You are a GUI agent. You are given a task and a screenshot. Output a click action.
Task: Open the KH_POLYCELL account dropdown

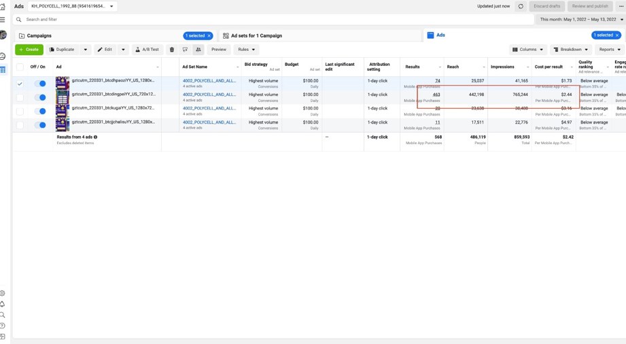pyautogui.click(x=73, y=6)
